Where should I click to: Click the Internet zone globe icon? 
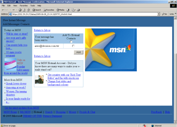tap(153, 126)
